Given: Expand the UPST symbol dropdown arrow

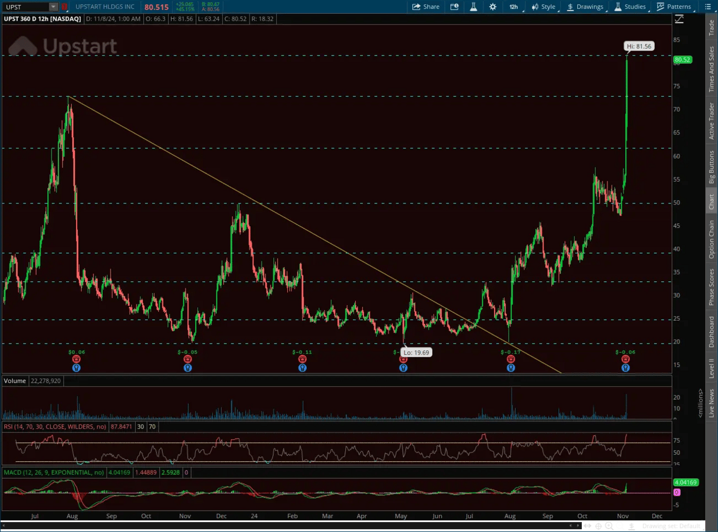Looking at the screenshot, I should point(53,7).
